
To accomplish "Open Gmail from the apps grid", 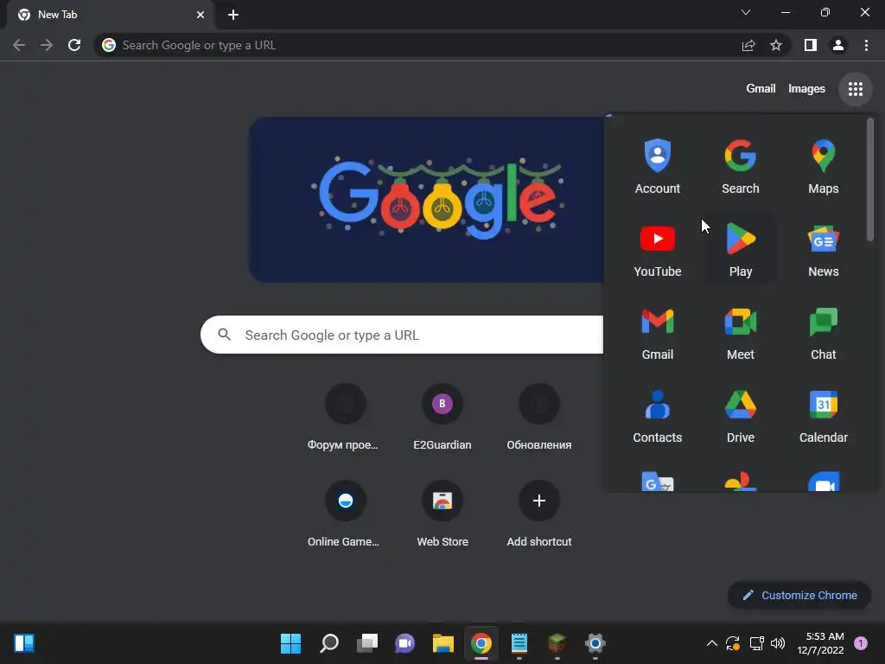I will [657, 333].
